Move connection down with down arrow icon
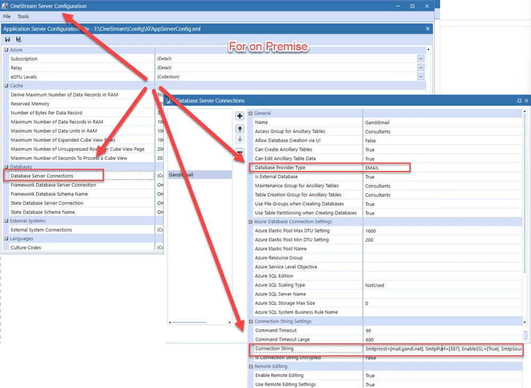 (x=240, y=140)
